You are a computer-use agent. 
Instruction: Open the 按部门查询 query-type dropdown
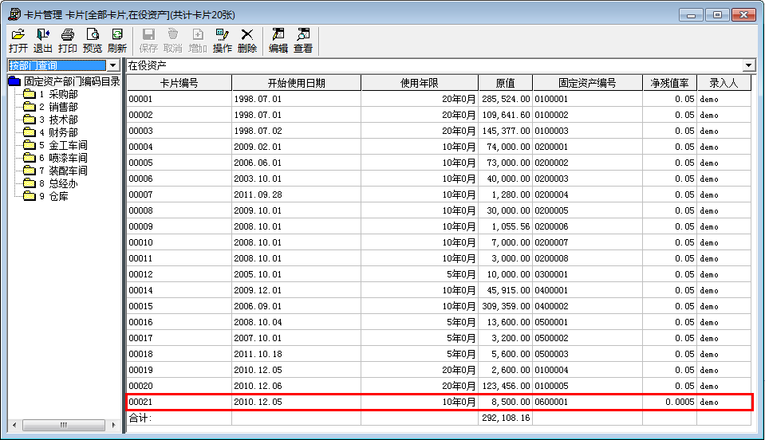click(x=112, y=65)
